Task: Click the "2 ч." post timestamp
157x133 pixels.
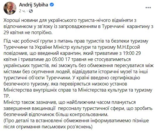Action: [22, 11]
